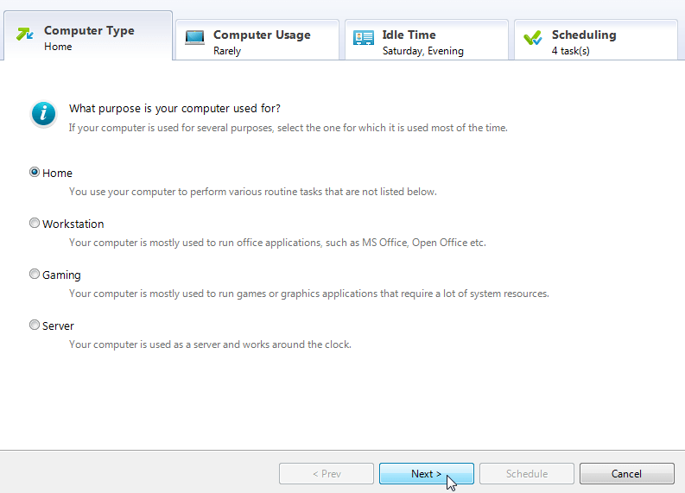Go to the Scheduling tab
The height and width of the screenshot is (493, 685).
(x=596, y=41)
